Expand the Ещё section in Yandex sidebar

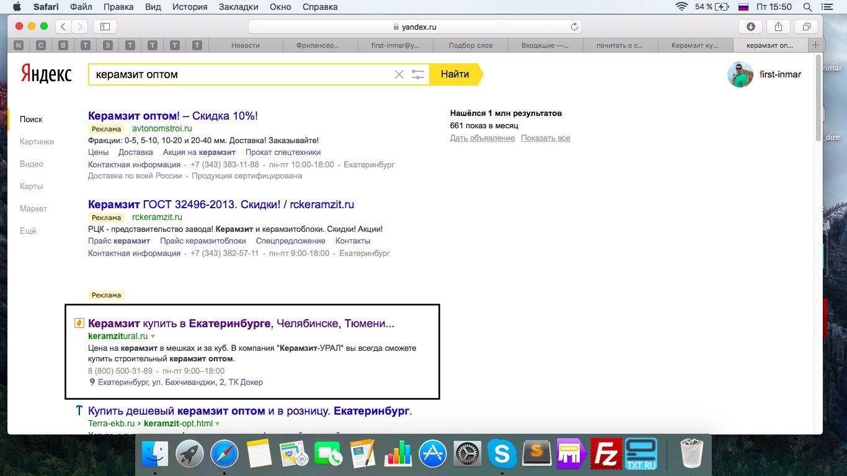coord(28,231)
